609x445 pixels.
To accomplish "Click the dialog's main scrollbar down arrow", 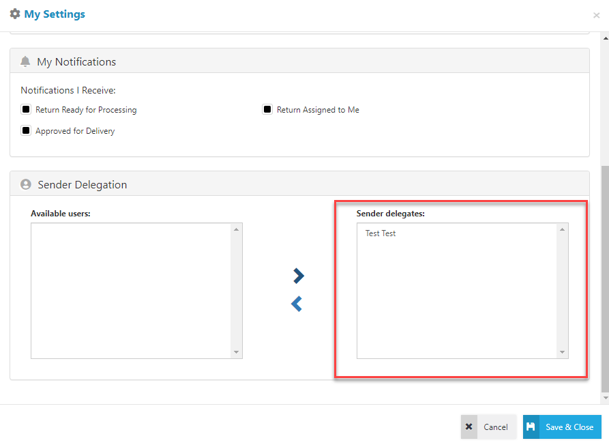I will pos(605,398).
